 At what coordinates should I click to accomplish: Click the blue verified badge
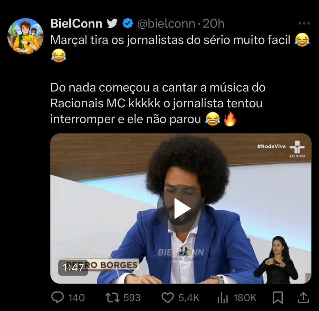coord(128,23)
